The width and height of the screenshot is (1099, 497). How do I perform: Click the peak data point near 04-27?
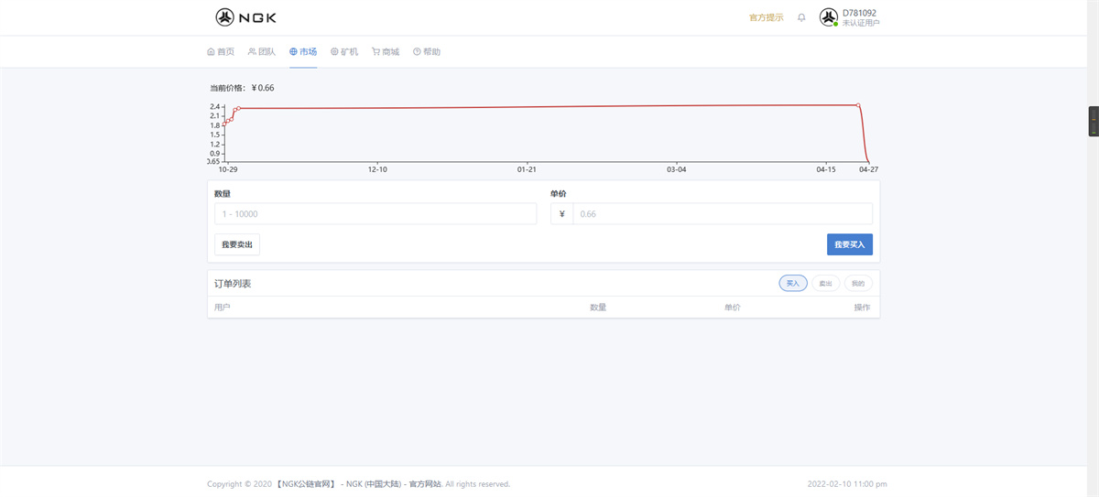click(x=858, y=105)
